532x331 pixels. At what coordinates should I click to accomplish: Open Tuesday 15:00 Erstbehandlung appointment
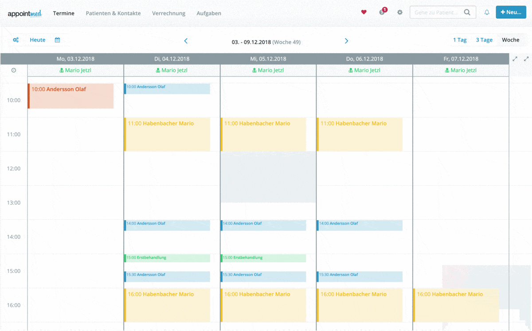tap(167, 258)
